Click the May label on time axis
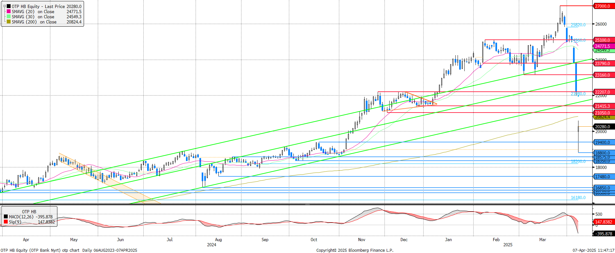The width and height of the screenshot is (615, 253). click(x=74, y=240)
